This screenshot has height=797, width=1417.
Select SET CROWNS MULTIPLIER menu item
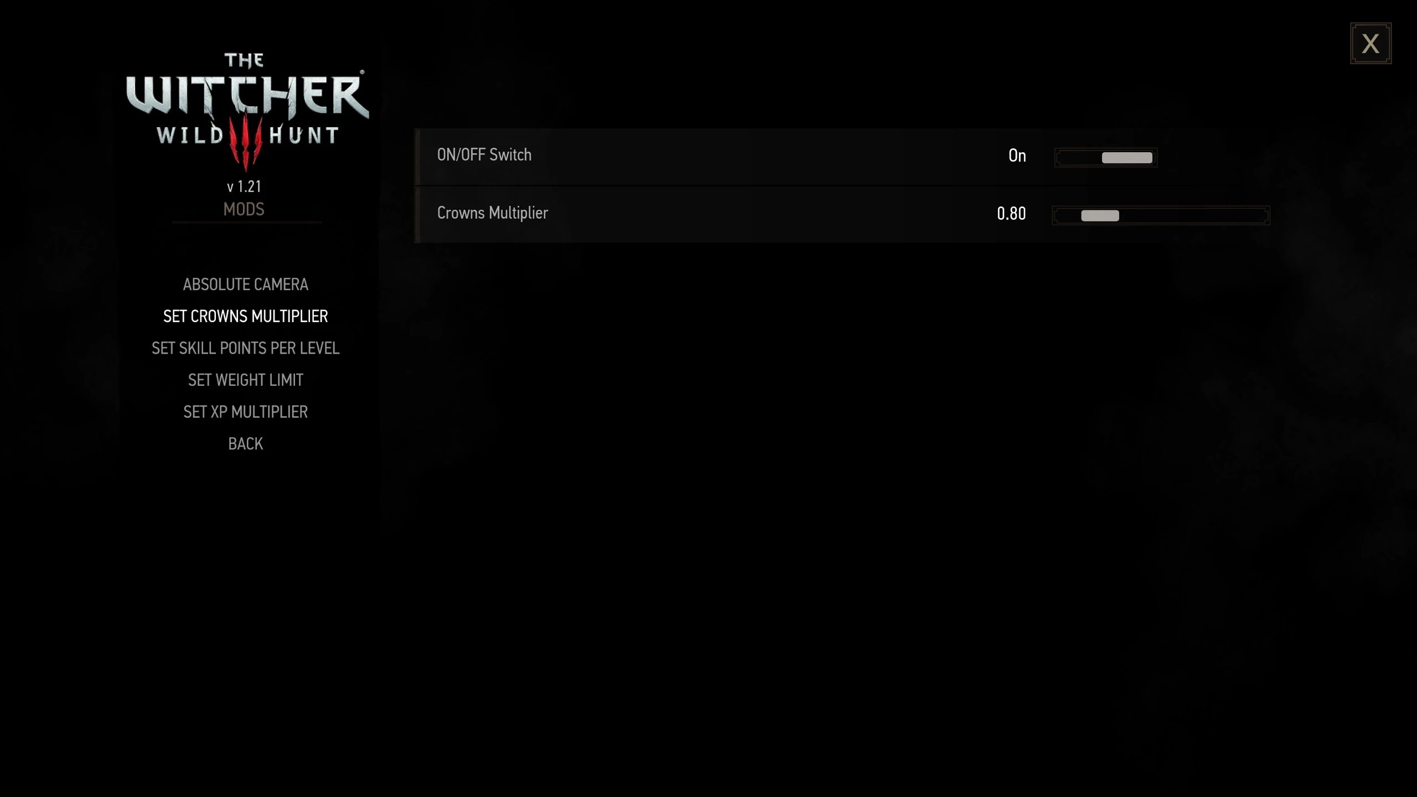click(245, 316)
